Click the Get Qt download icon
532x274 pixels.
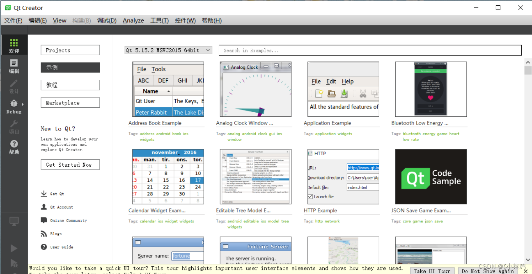tap(44, 194)
